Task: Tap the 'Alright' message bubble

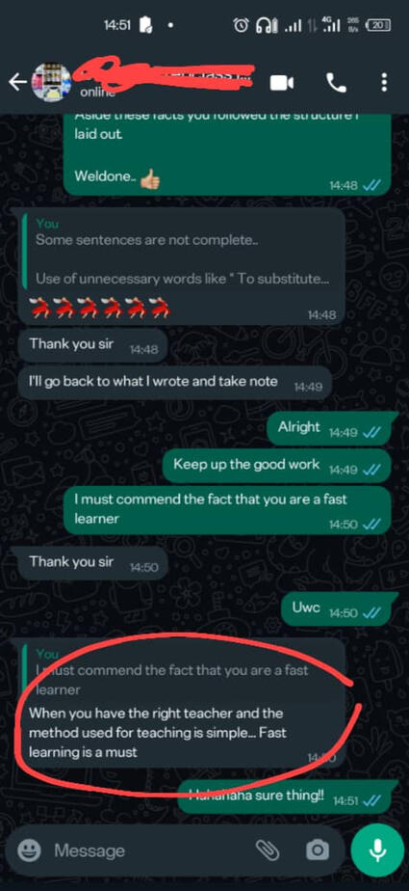Action: click(x=329, y=428)
